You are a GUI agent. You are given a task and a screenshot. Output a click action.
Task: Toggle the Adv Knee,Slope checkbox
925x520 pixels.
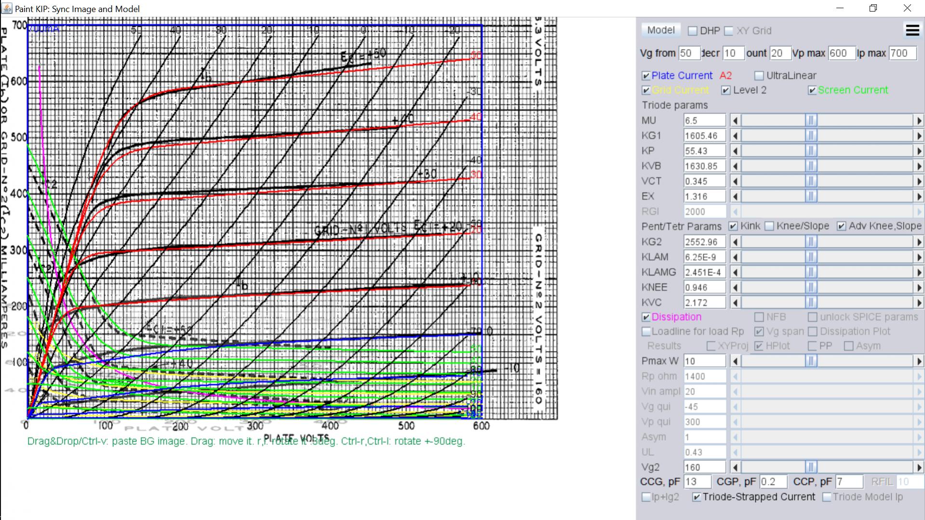point(841,226)
